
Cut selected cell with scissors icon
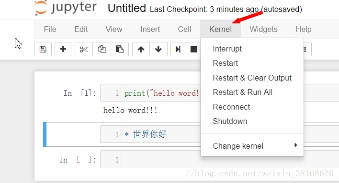(x=84, y=49)
